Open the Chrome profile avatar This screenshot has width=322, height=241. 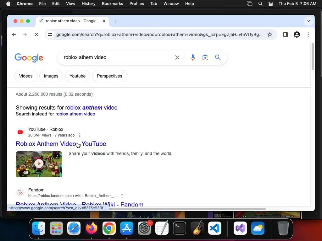(297, 35)
